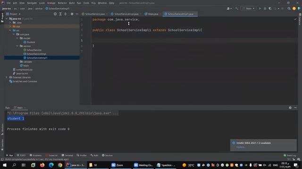This screenshot has width=302, height=169.
Task: Click the Update link in the IDE notification
Action: tap(241, 147)
